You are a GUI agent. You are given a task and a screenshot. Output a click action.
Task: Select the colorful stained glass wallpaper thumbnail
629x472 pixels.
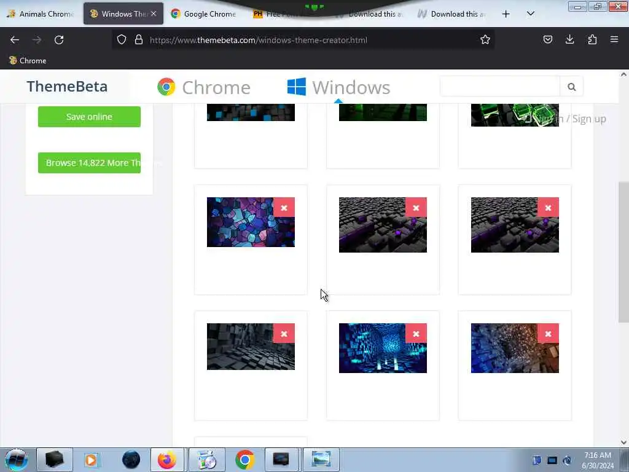click(251, 222)
